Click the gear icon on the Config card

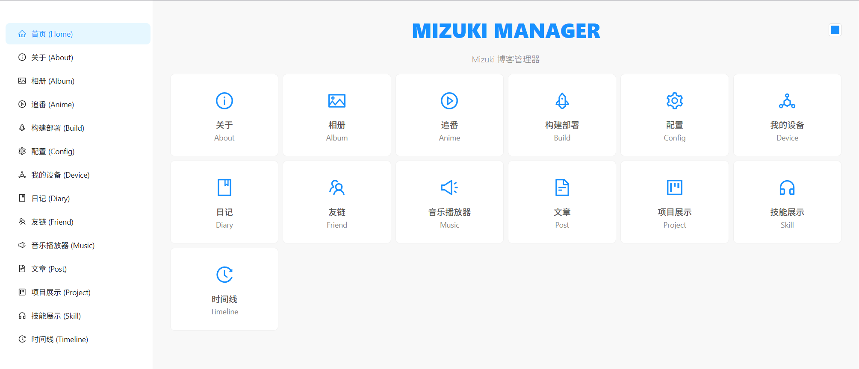point(675,101)
